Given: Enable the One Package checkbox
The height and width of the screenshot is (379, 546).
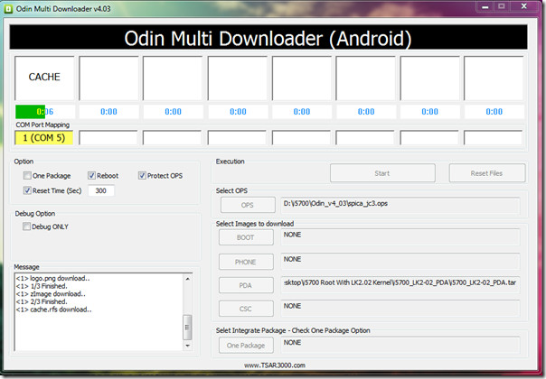Looking at the screenshot, I should coord(27,176).
